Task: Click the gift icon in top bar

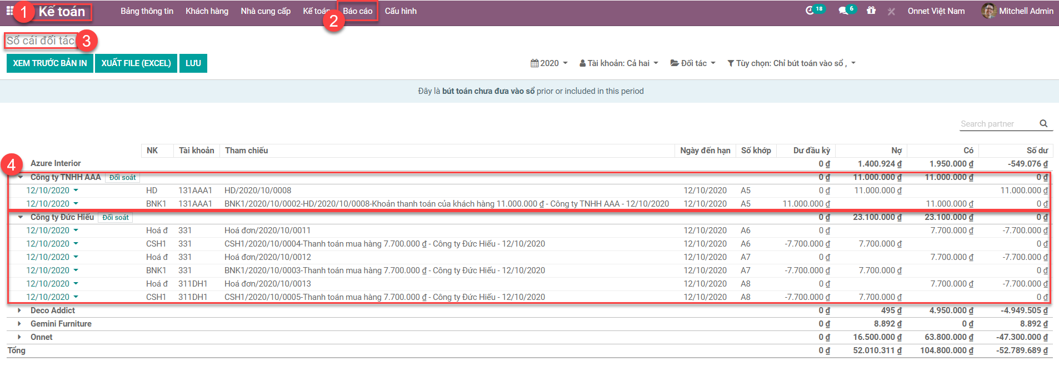Action: (x=871, y=11)
